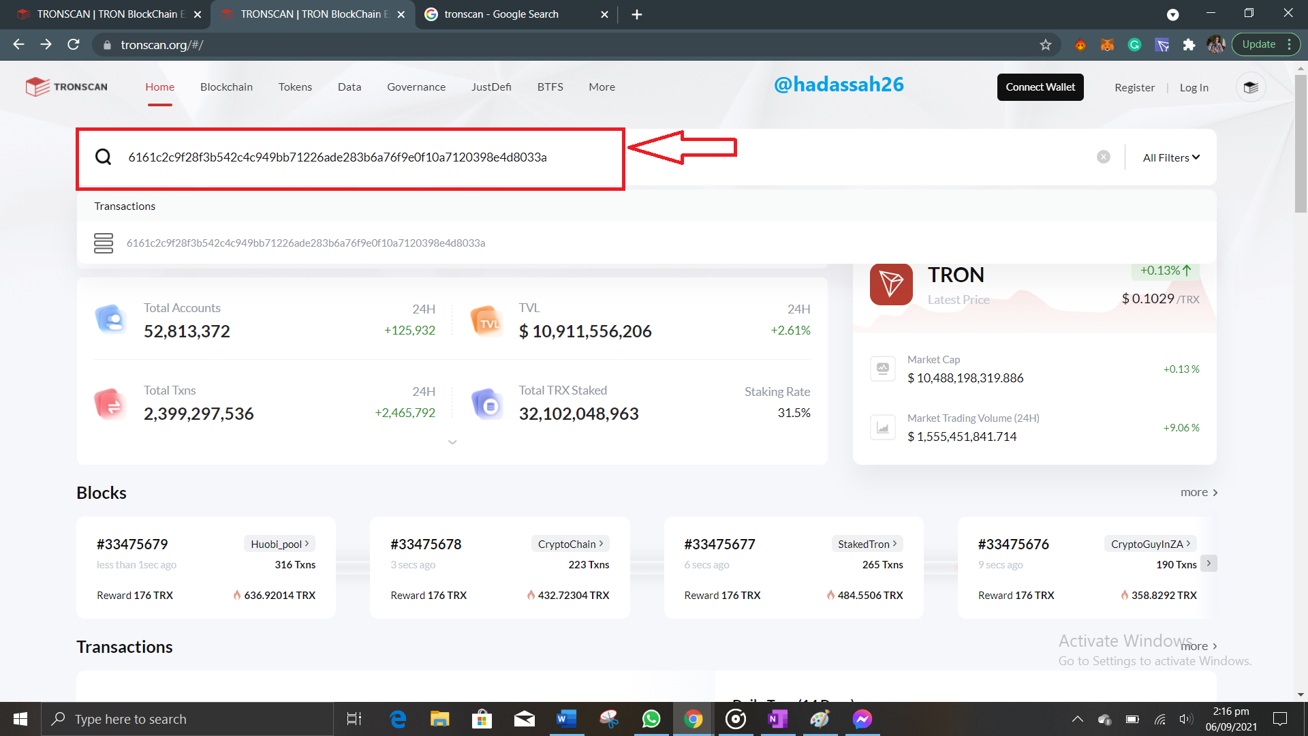This screenshot has height=736, width=1308.
Task: Expand the stats panel with the down chevron
Action: (x=452, y=442)
